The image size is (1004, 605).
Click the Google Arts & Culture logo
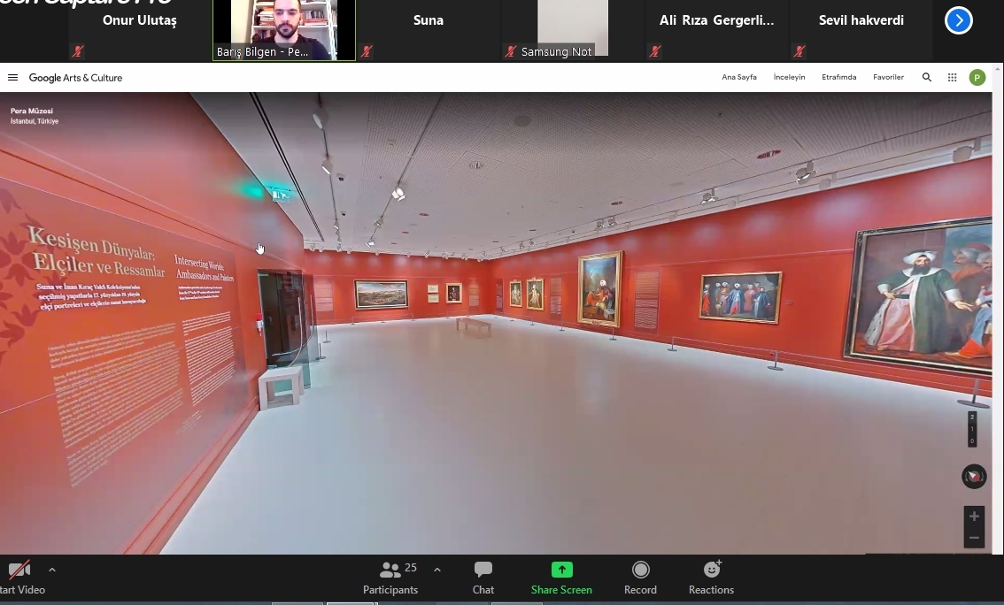click(75, 78)
